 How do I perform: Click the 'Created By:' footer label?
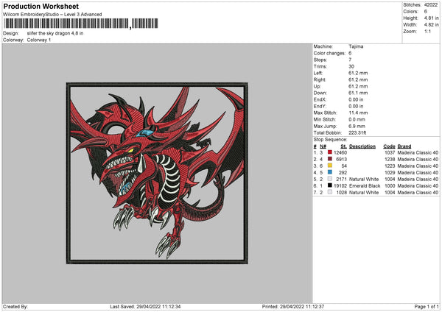pyautogui.click(x=15, y=306)
